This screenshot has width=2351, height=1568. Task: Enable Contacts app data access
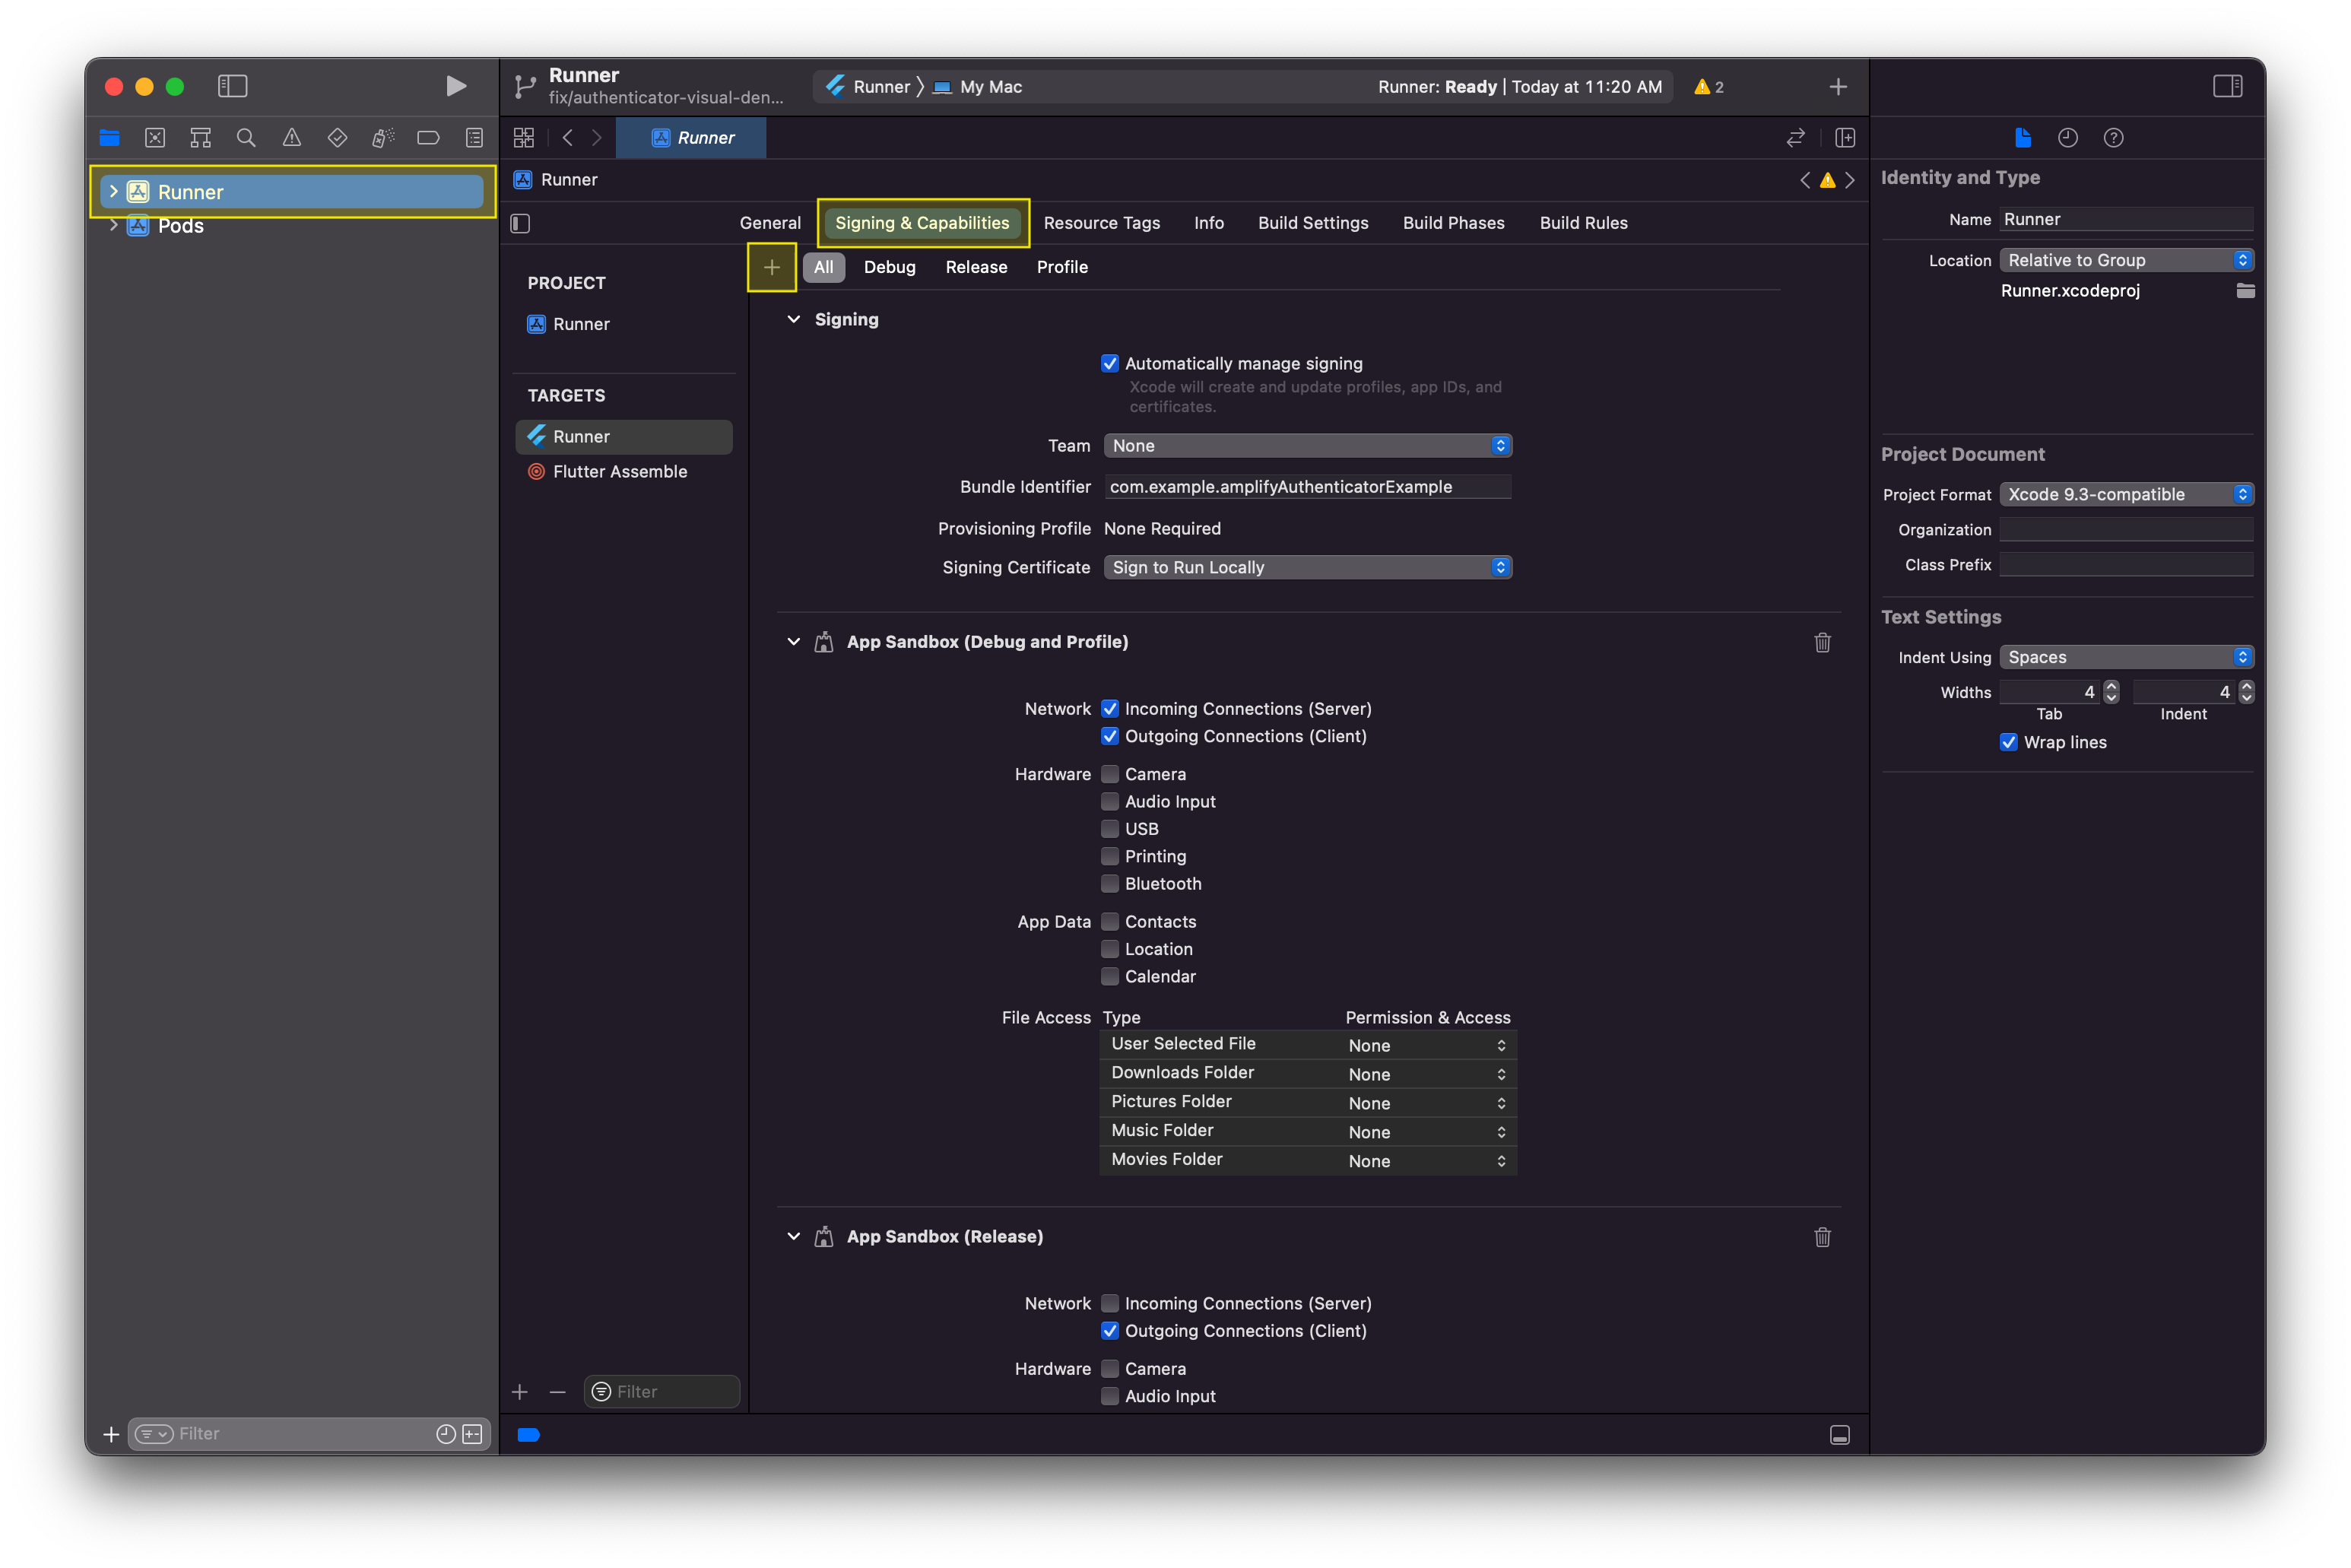pos(1110,922)
